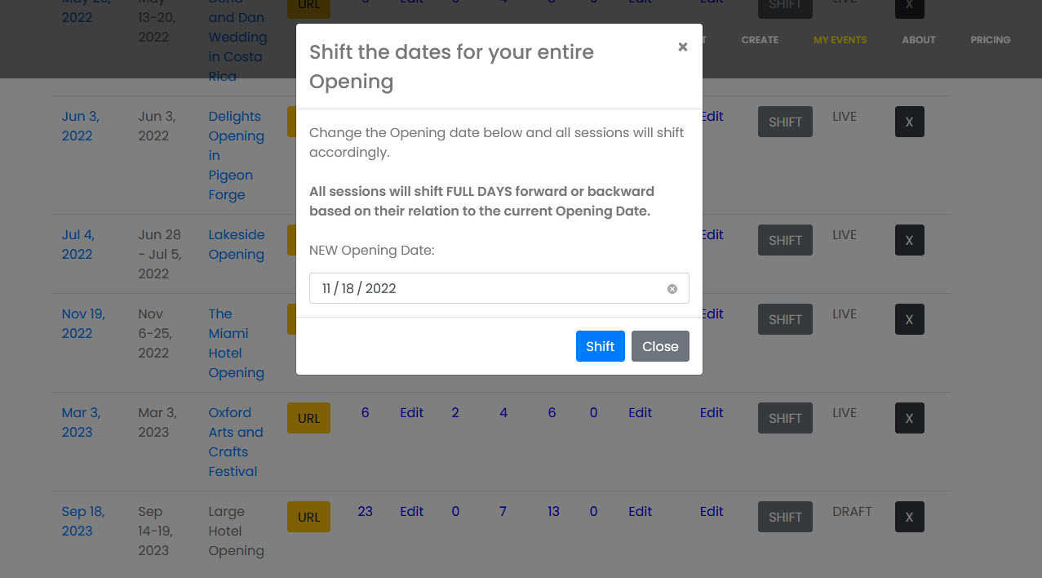This screenshot has height=578, width=1042.
Task: Open MY EVENTS in navigation
Action: click(x=840, y=39)
